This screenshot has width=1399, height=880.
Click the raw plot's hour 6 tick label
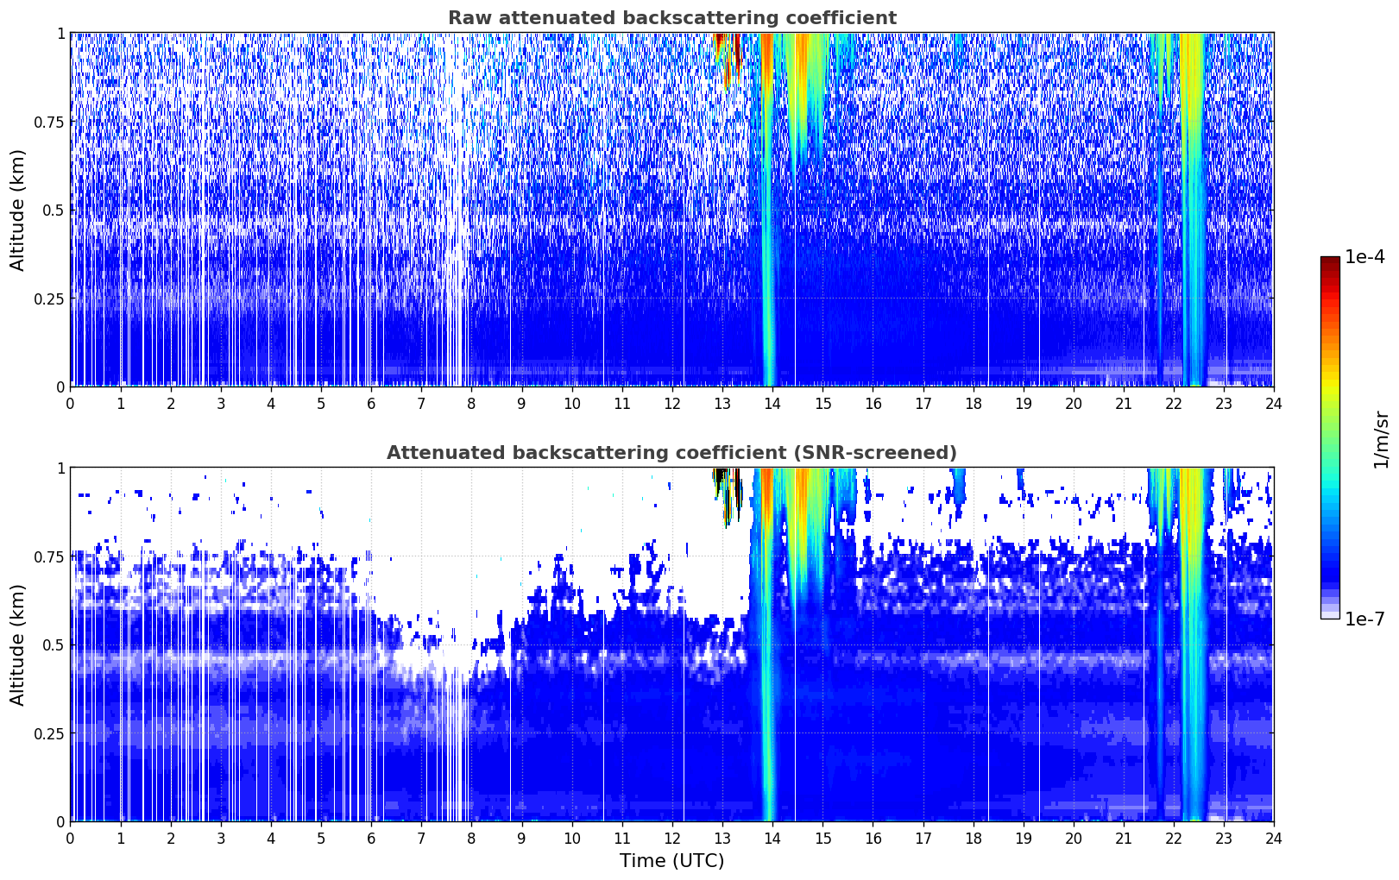(371, 403)
